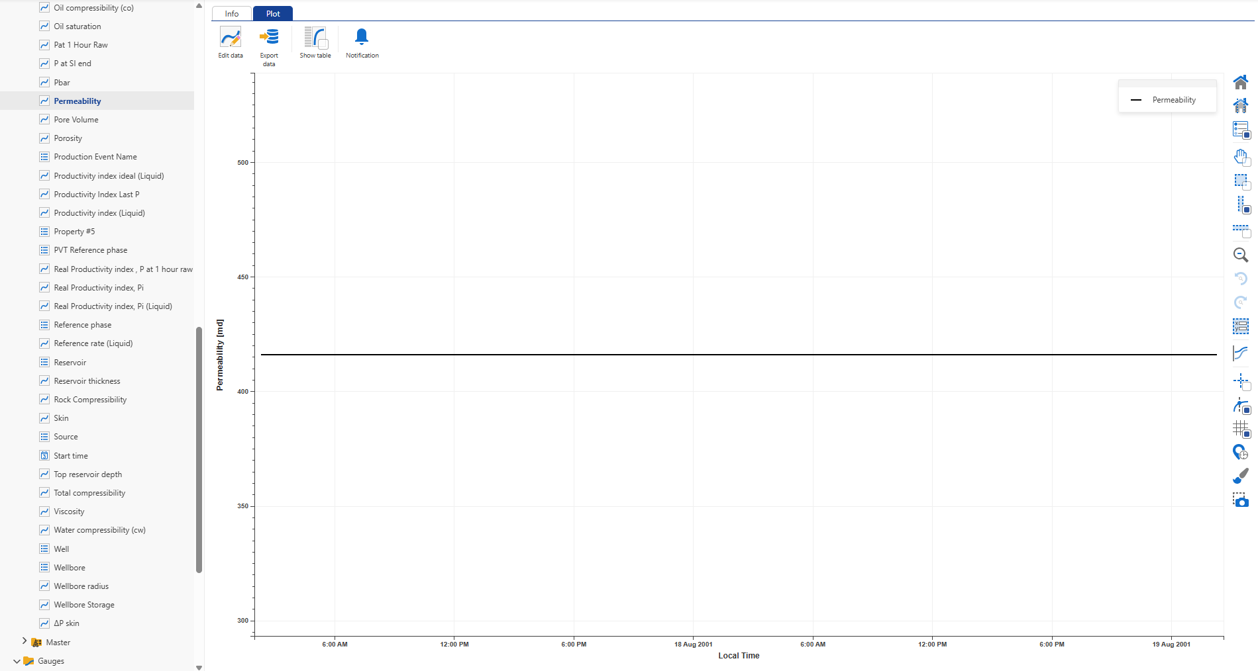Toggle the grid lines display icon
The width and height of the screenshot is (1258, 671).
tap(1240, 429)
